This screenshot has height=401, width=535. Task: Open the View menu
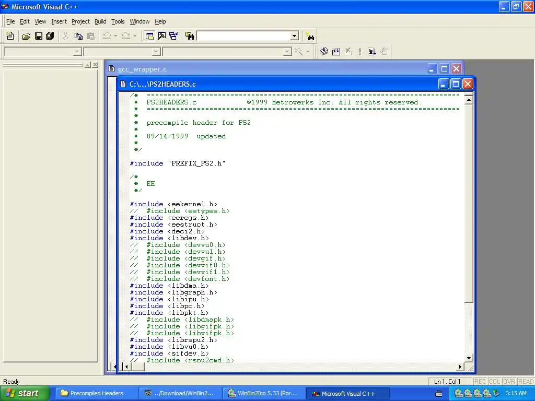40,21
